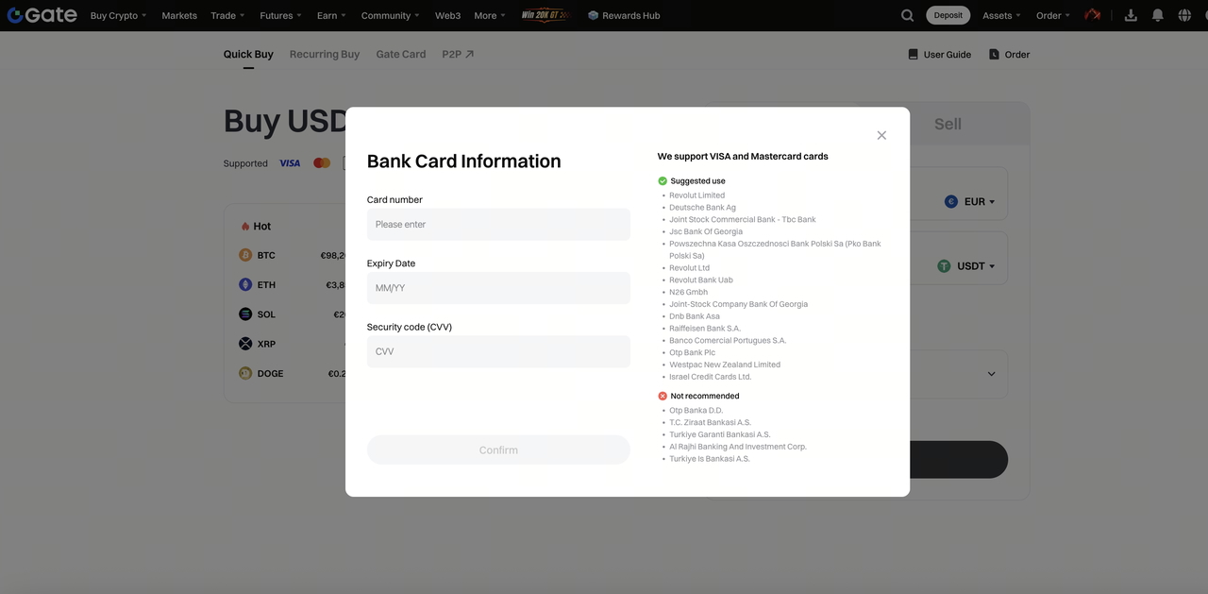Open the User Guide link
Screen dimensions: 1208x594
coord(939,55)
